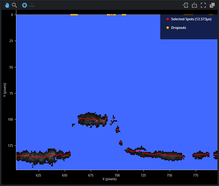This screenshot has width=219, height=186.
Task: Click the Y (pixels) axis title
Action: [x=5, y=90]
